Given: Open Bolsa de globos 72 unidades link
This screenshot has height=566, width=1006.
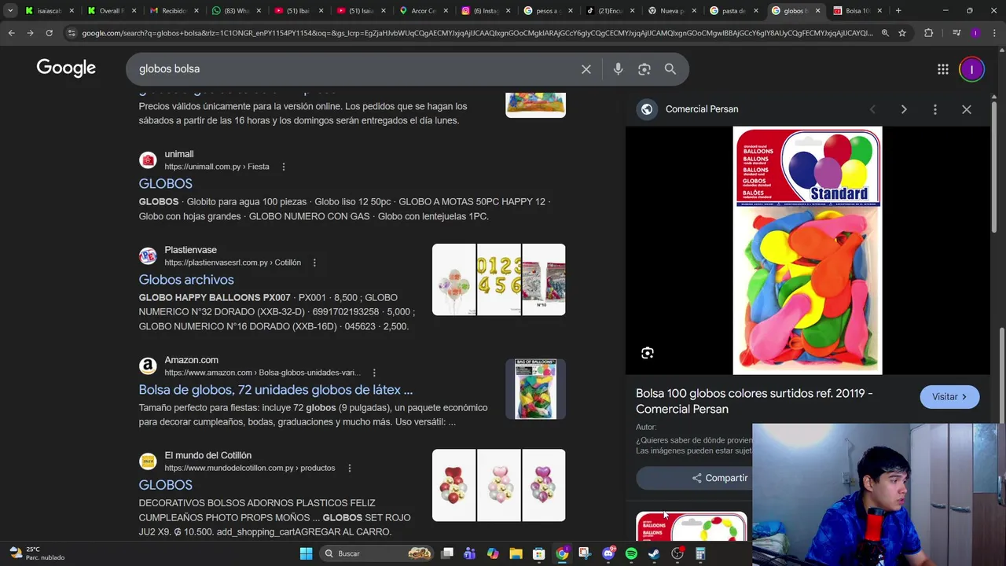Looking at the screenshot, I should [275, 390].
